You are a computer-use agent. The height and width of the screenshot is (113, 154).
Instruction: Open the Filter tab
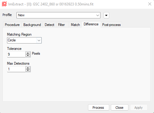point(61,25)
